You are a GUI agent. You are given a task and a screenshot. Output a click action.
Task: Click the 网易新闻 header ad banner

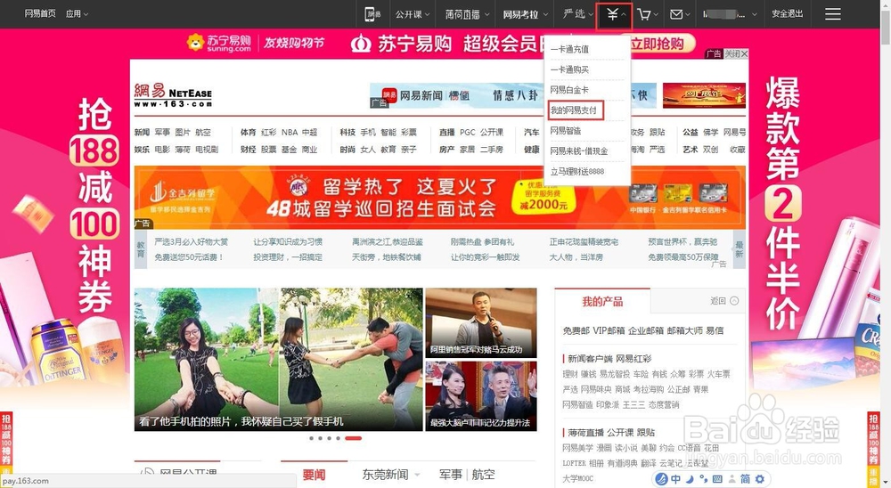(512, 95)
